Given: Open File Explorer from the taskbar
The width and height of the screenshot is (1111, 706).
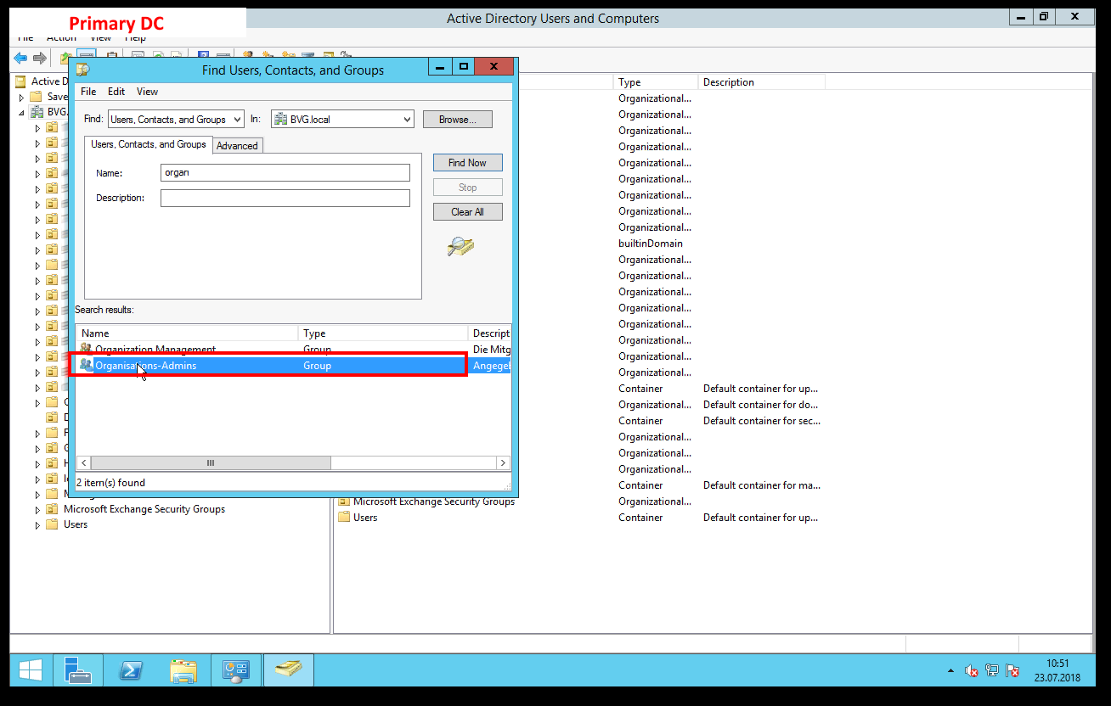Looking at the screenshot, I should tap(183, 670).
